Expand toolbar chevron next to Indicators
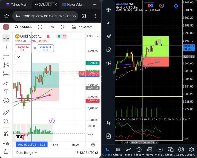 [97, 27]
